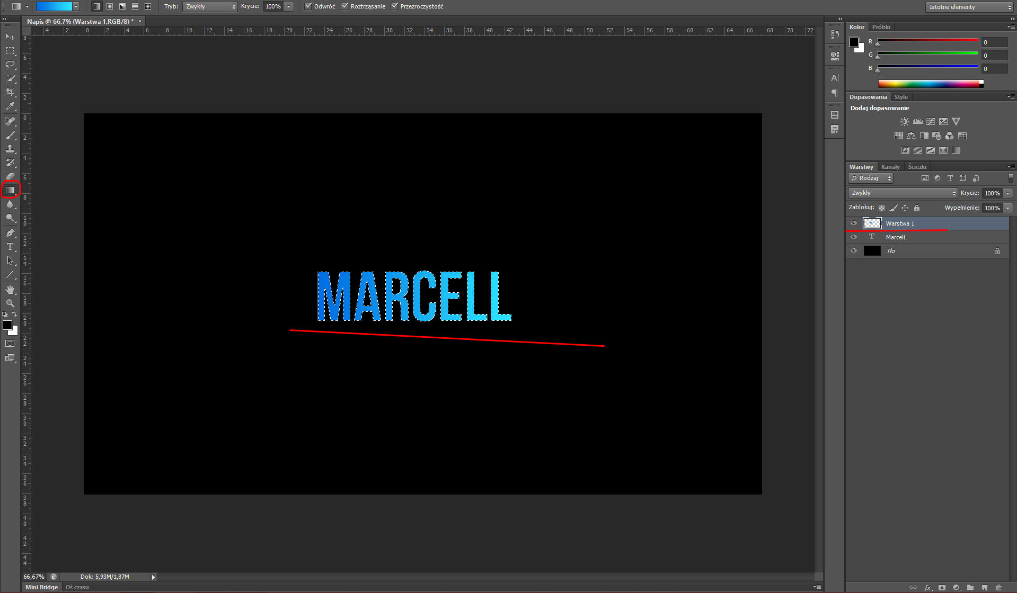
Task: Choose the radial gradient style
Action: tap(110, 6)
